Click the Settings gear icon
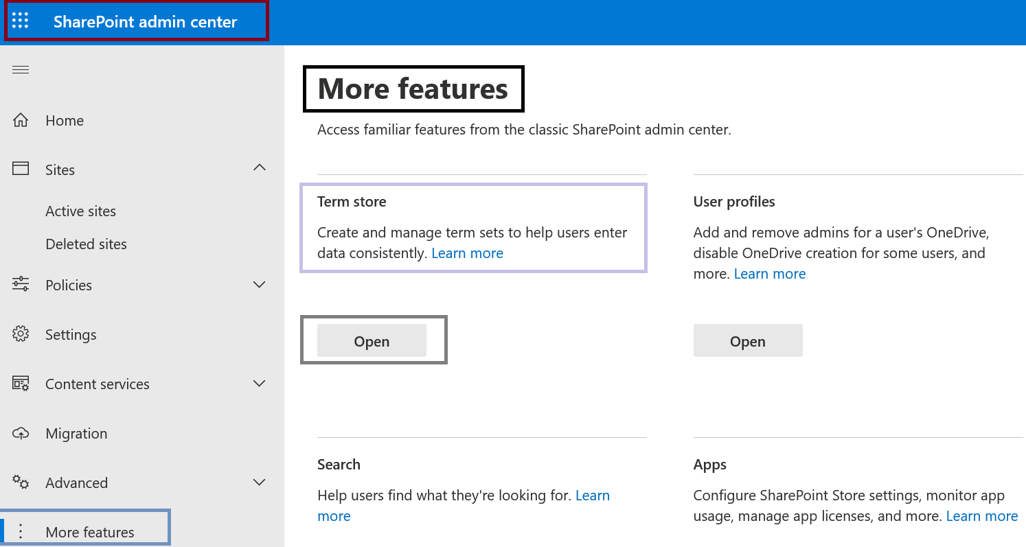This screenshot has height=547, width=1026. tap(21, 334)
